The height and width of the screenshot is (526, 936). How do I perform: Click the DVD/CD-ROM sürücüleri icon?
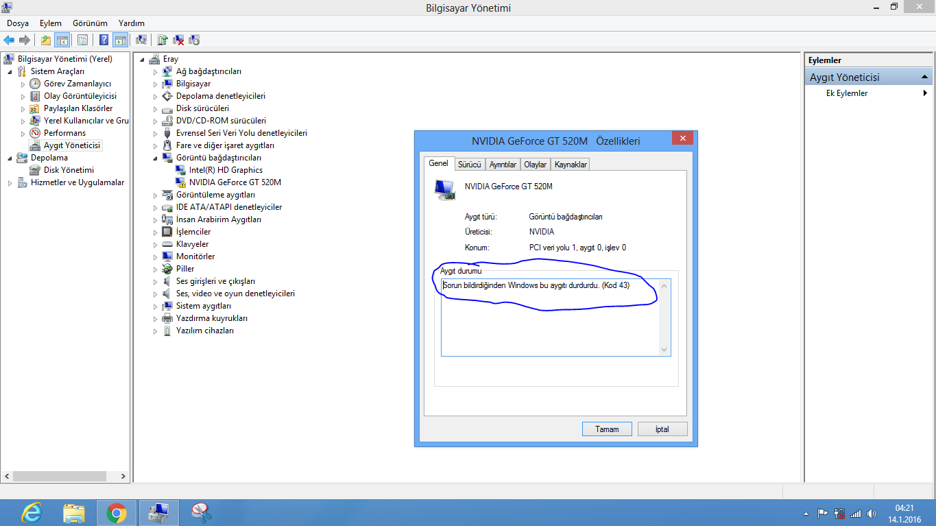167,121
